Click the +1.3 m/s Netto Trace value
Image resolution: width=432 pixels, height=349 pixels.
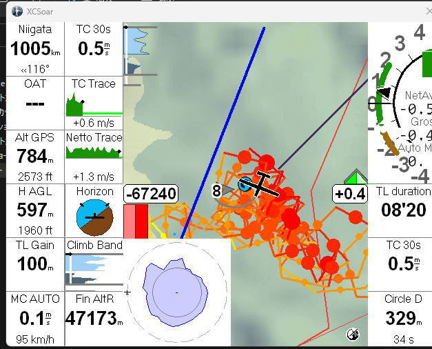pos(94,177)
